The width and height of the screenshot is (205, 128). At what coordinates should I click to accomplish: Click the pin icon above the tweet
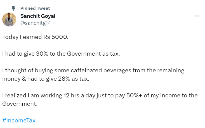[x=13, y=8]
